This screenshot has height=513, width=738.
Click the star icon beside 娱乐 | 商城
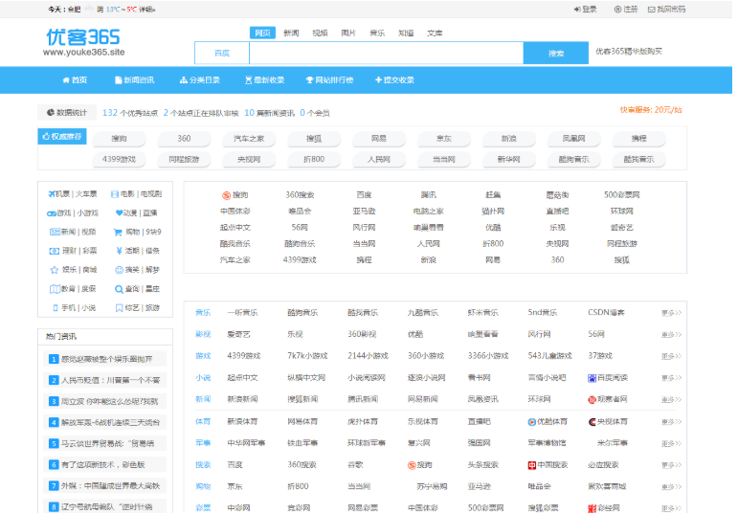tap(55, 270)
